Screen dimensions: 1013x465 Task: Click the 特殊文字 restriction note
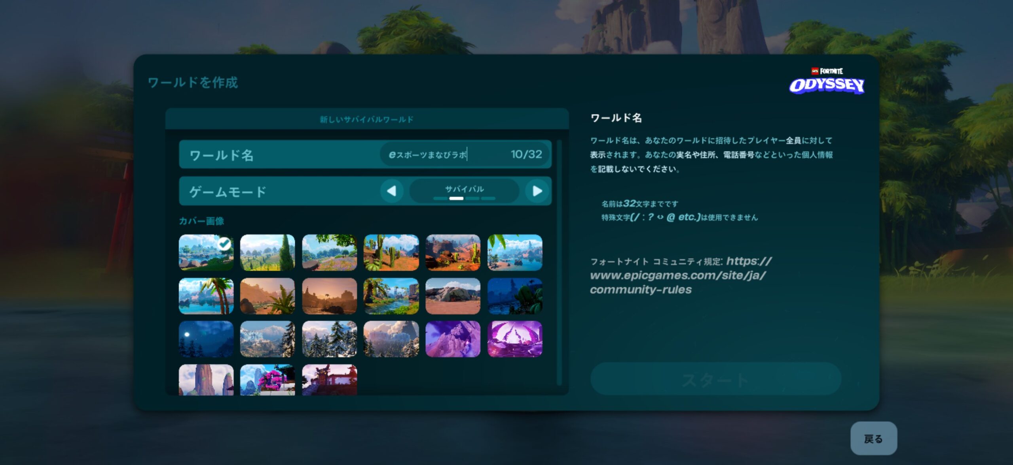click(680, 217)
